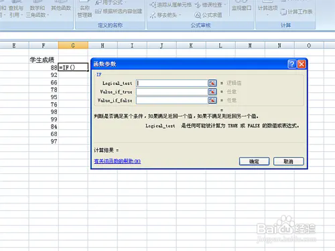335x251 pixels.
Task: Click inside the Value_if_false input field
Action: [172, 100]
